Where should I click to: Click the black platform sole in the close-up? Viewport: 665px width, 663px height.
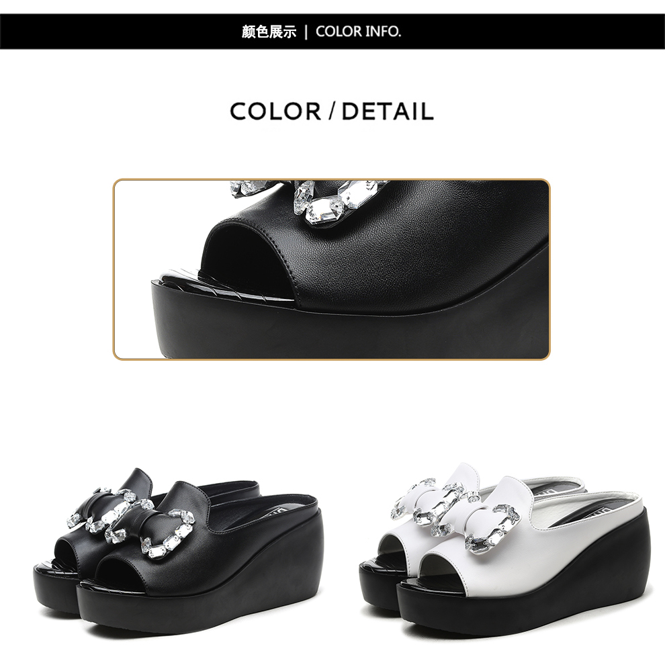[352, 322]
